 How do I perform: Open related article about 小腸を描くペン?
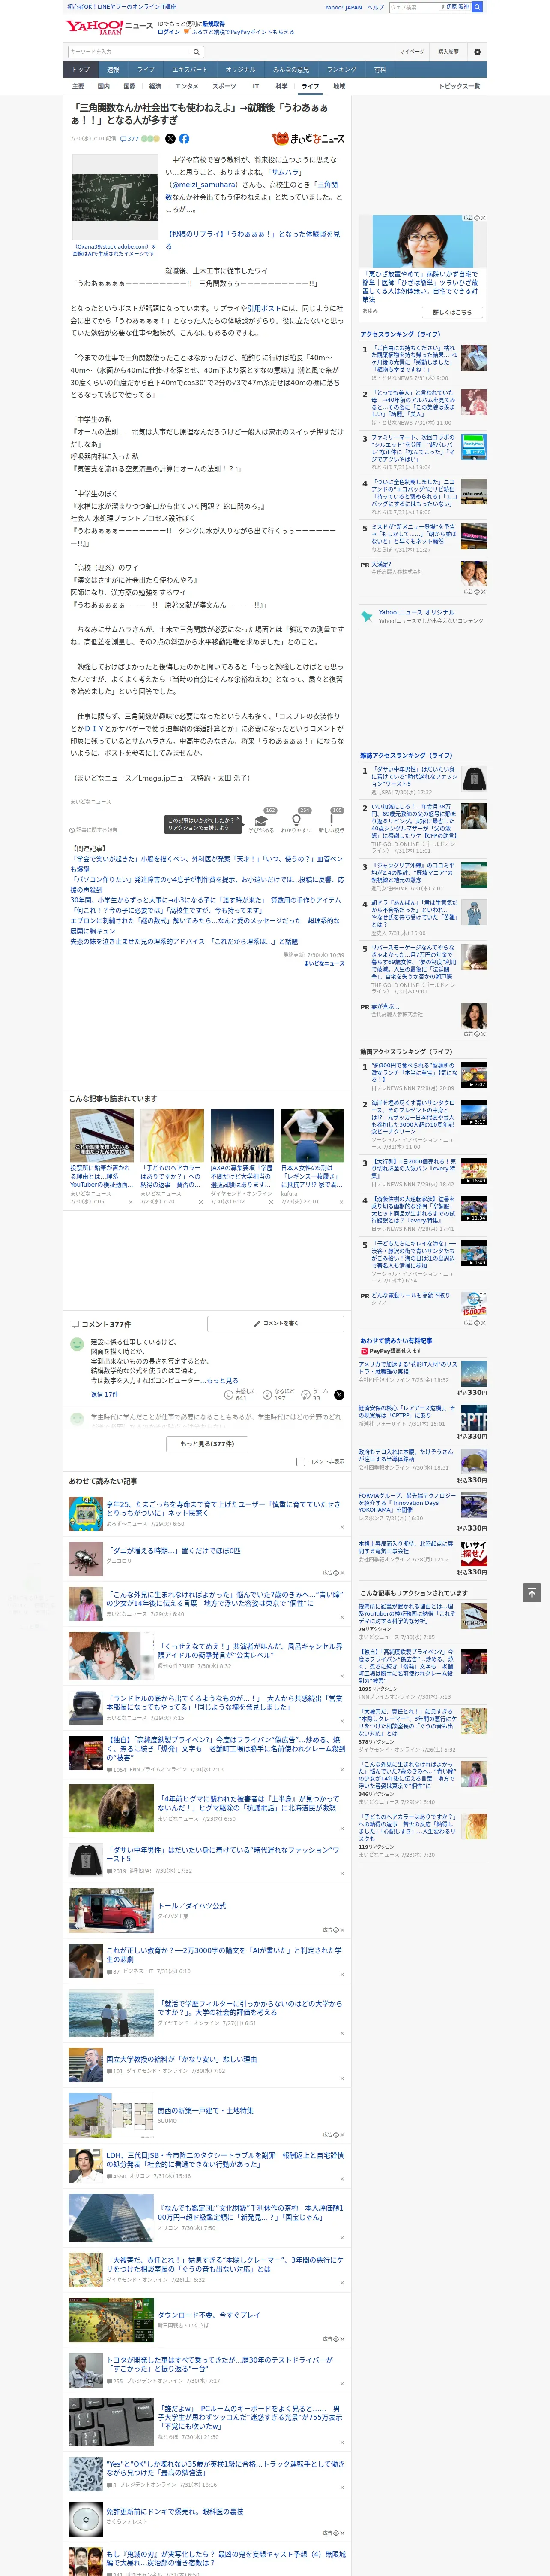(x=206, y=864)
